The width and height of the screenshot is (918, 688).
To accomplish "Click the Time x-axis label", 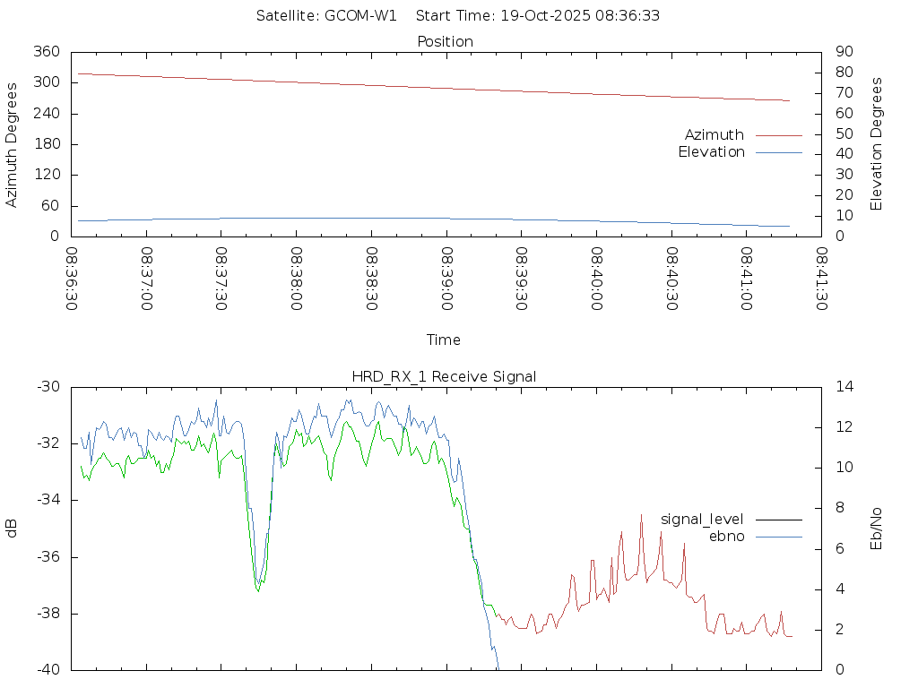I will point(444,340).
